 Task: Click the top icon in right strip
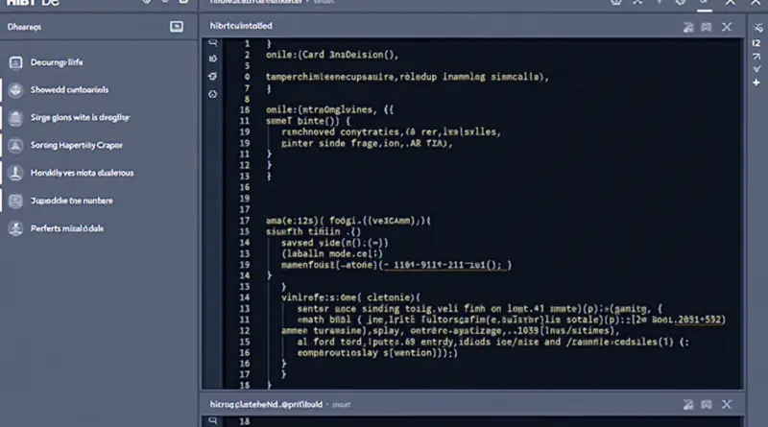pyautogui.click(x=756, y=28)
